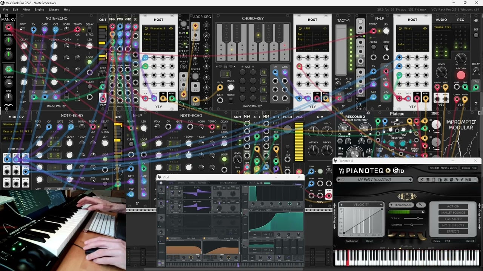Image resolution: width=483 pixels, height=271 pixels.
Task: Click Pianoteq velocity Calibration button
Action: click(352, 241)
